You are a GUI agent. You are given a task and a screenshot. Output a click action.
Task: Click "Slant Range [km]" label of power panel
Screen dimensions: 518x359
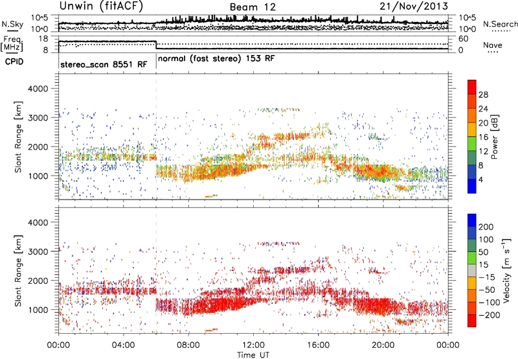pos(18,137)
